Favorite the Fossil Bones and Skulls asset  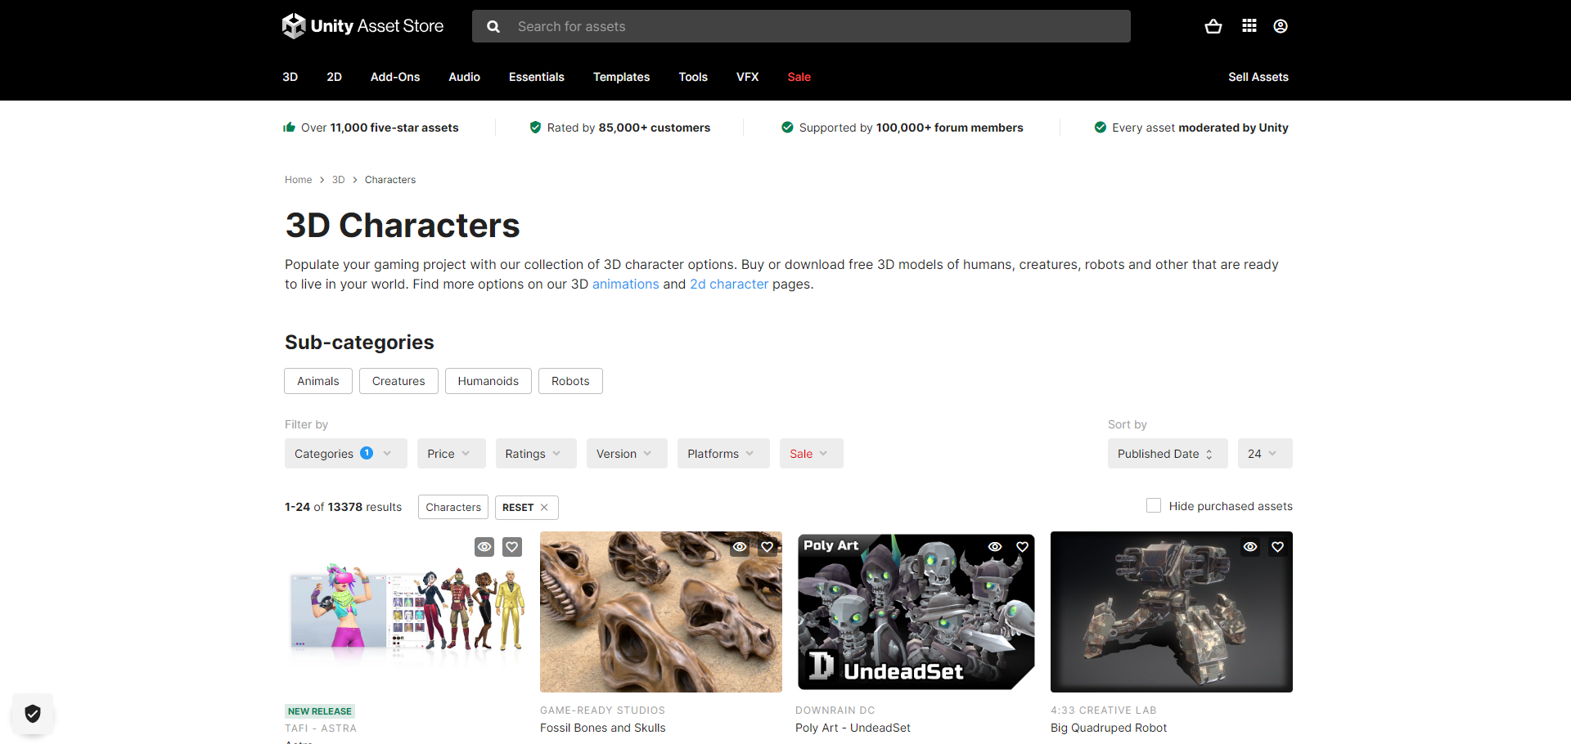pyautogui.click(x=767, y=547)
